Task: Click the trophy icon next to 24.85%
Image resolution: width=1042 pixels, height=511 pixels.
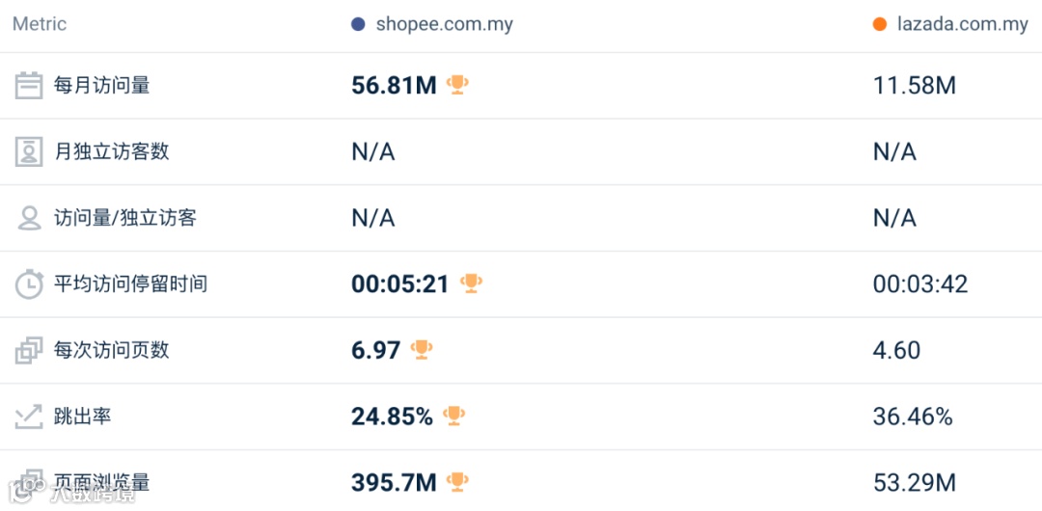Action: [453, 416]
